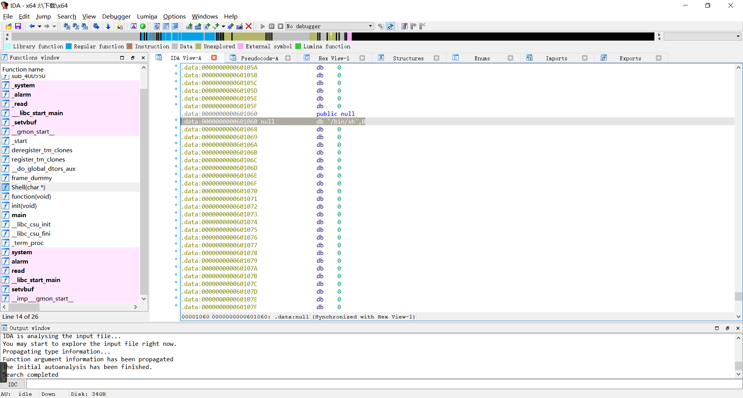Expand the back history dropdown arrow
Image resolution: width=743 pixels, height=398 pixels.
pyautogui.click(x=39, y=26)
